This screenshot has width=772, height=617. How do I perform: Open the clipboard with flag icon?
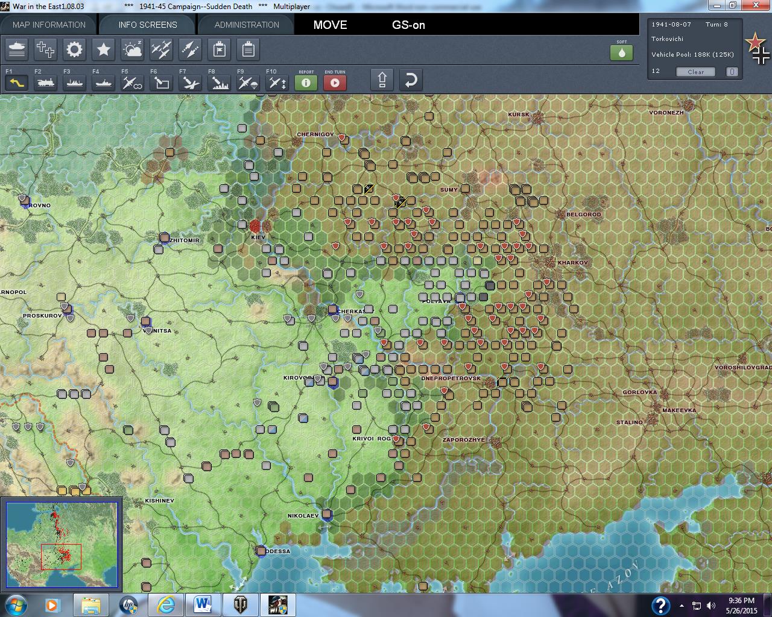click(x=220, y=49)
